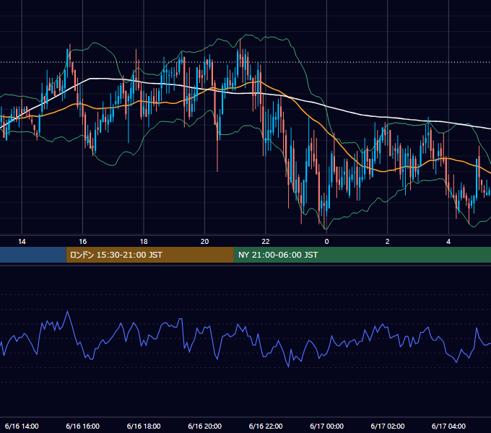491x433 pixels.
Task: Click the 6/16 20:00 date label
Action: pos(204,426)
